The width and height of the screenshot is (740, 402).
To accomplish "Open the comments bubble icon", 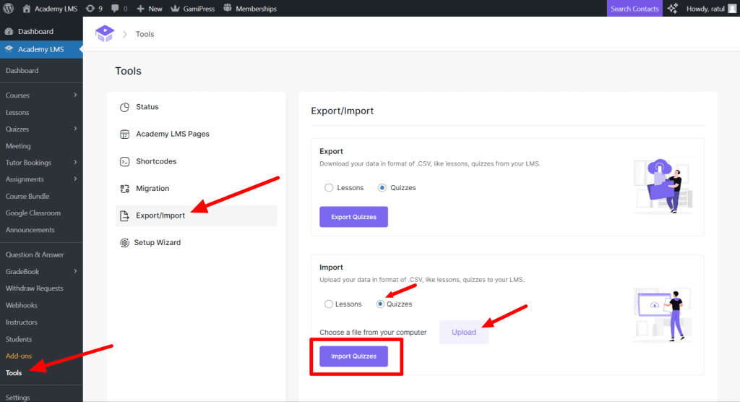I will click(115, 9).
